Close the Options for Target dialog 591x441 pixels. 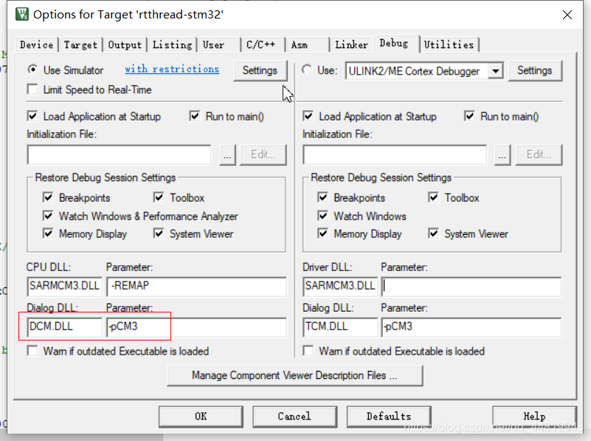tap(567, 15)
